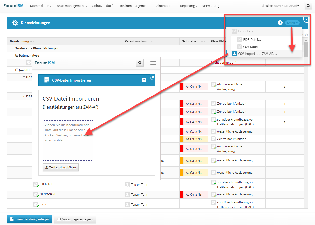Choose PDF-Datei export option
The height and width of the screenshot is (225, 315).
[252, 39]
